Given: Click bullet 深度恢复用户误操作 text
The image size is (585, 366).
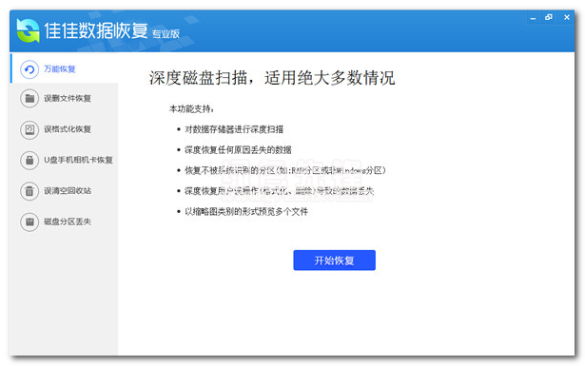Looking at the screenshot, I should click(279, 191).
